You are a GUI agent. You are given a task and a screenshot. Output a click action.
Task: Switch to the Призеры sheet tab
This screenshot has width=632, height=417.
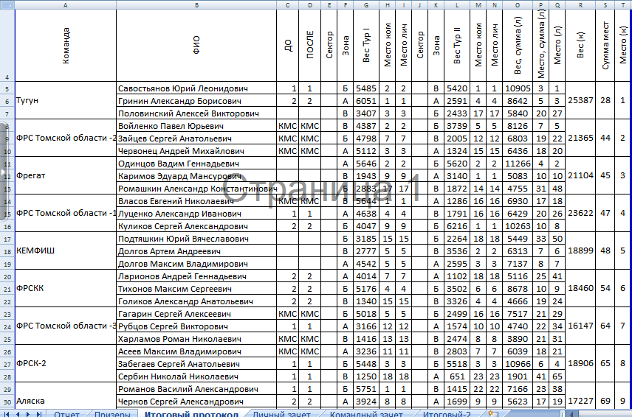pyautogui.click(x=112, y=414)
